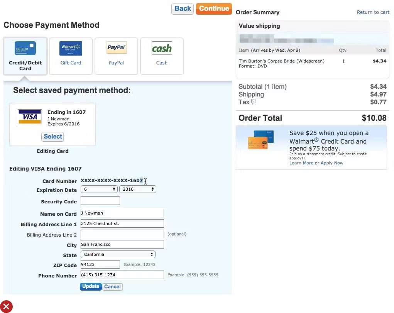The height and width of the screenshot is (313, 394).
Task: Open the expiration year dropdown
Action: (137, 189)
